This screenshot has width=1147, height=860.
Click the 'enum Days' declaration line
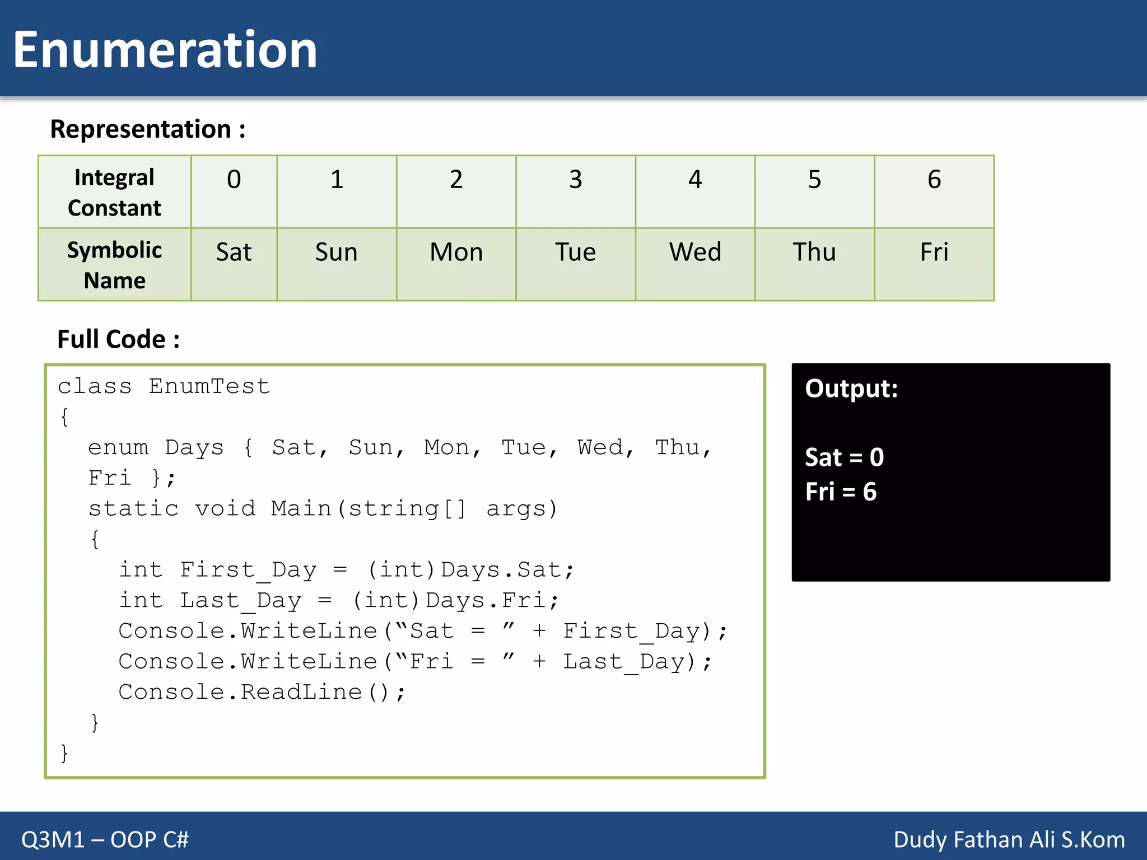tap(400, 448)
